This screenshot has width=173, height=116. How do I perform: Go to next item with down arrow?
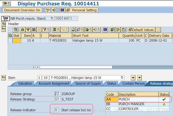point(139,78)
